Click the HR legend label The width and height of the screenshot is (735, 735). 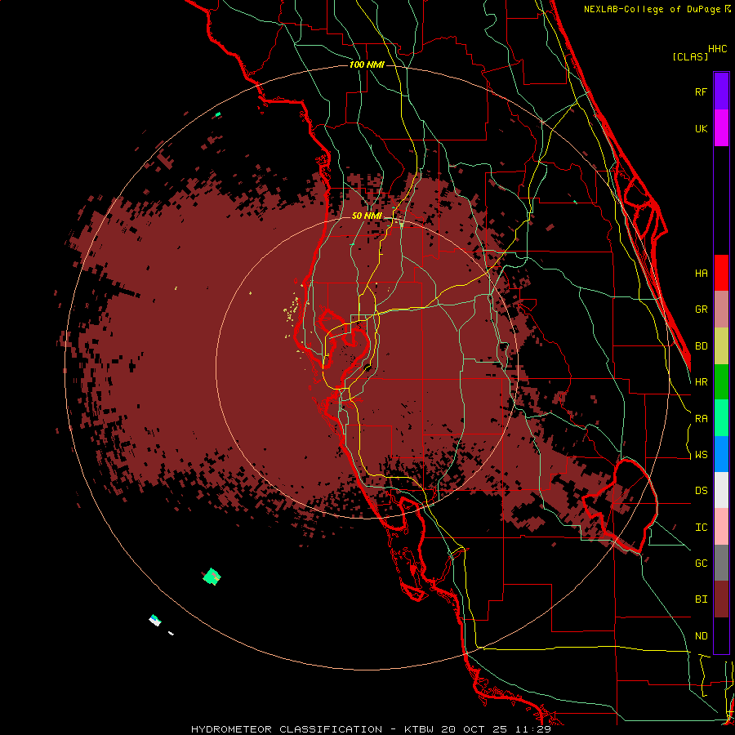[x=702, y=382]
